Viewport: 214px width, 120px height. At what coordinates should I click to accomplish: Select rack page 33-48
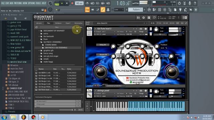[166, 23]
